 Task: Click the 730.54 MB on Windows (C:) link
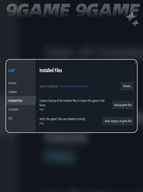[x=74, y=86]
